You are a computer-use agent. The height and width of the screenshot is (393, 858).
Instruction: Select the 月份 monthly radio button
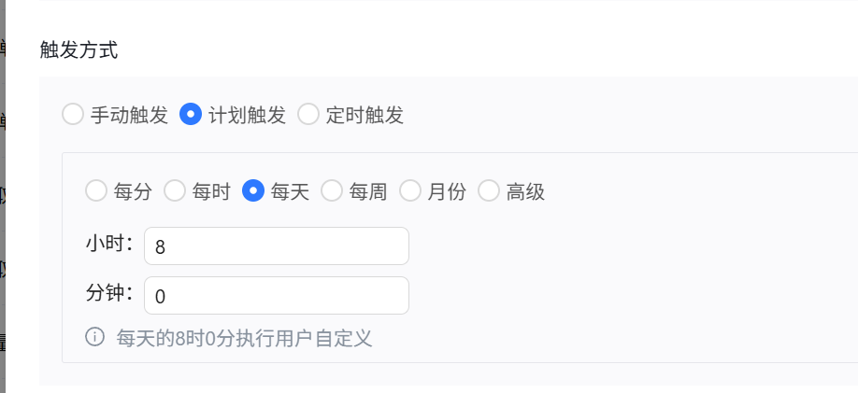click(410, 191)
